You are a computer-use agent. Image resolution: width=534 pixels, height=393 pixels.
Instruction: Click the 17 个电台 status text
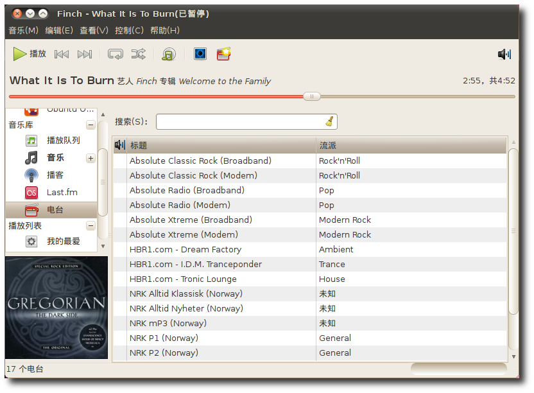pyautogui.click(x=25, y=369)
